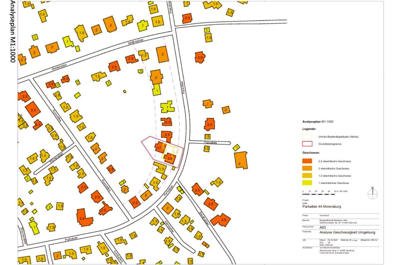Select the yellow 1 oberirdisches Geschoss swatch
Viewport: 398px width, 265px height.
pyautogui.click(x=307, y=183)
